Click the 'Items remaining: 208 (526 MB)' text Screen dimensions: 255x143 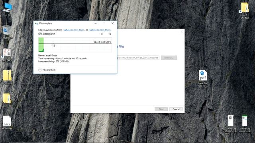point(53,62)
